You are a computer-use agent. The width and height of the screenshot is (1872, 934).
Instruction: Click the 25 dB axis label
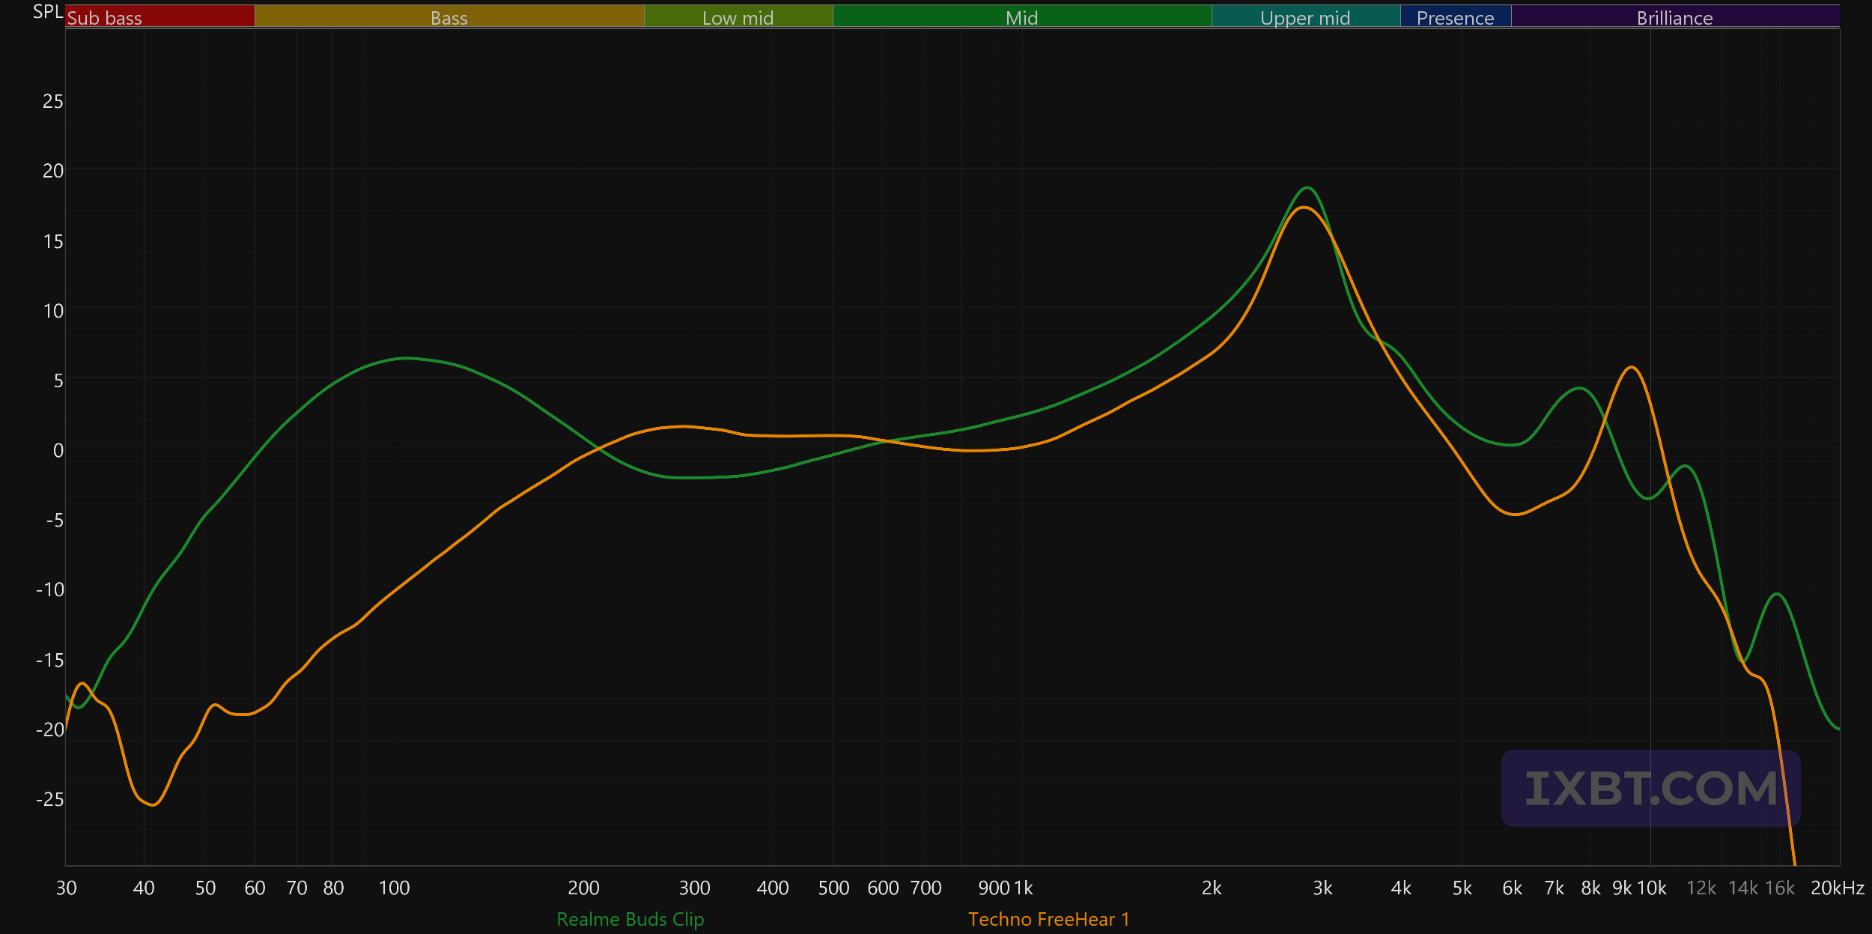click(52, 101)
